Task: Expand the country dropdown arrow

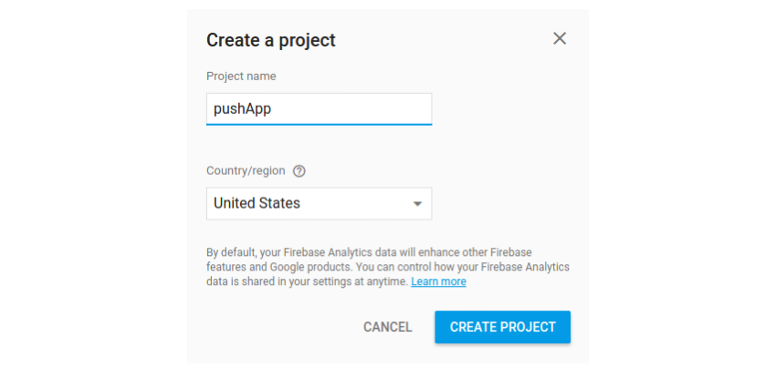Action: click(x=417, y=203)
